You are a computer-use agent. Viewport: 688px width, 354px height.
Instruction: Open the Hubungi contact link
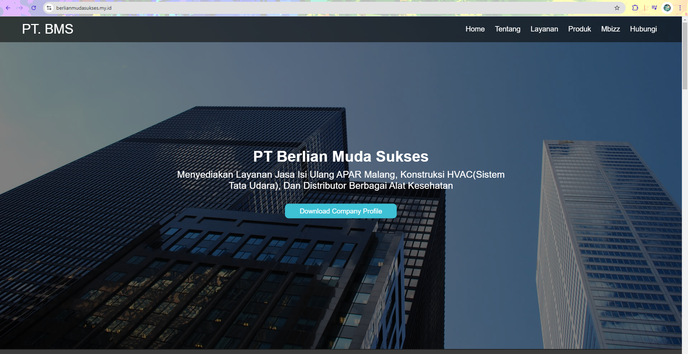[x=643, y=29]
